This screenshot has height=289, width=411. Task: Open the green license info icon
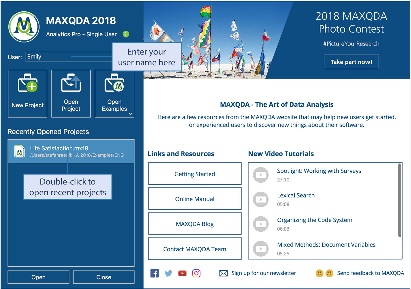click(x=126, y=34)
